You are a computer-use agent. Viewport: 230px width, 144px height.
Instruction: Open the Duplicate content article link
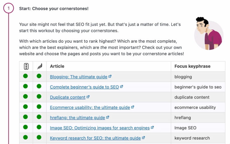pyautogui.click(x=68, y=97)
